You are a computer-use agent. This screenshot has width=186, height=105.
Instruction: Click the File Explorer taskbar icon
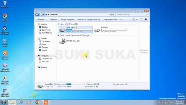pyautogui.click(x=12, y=102)
